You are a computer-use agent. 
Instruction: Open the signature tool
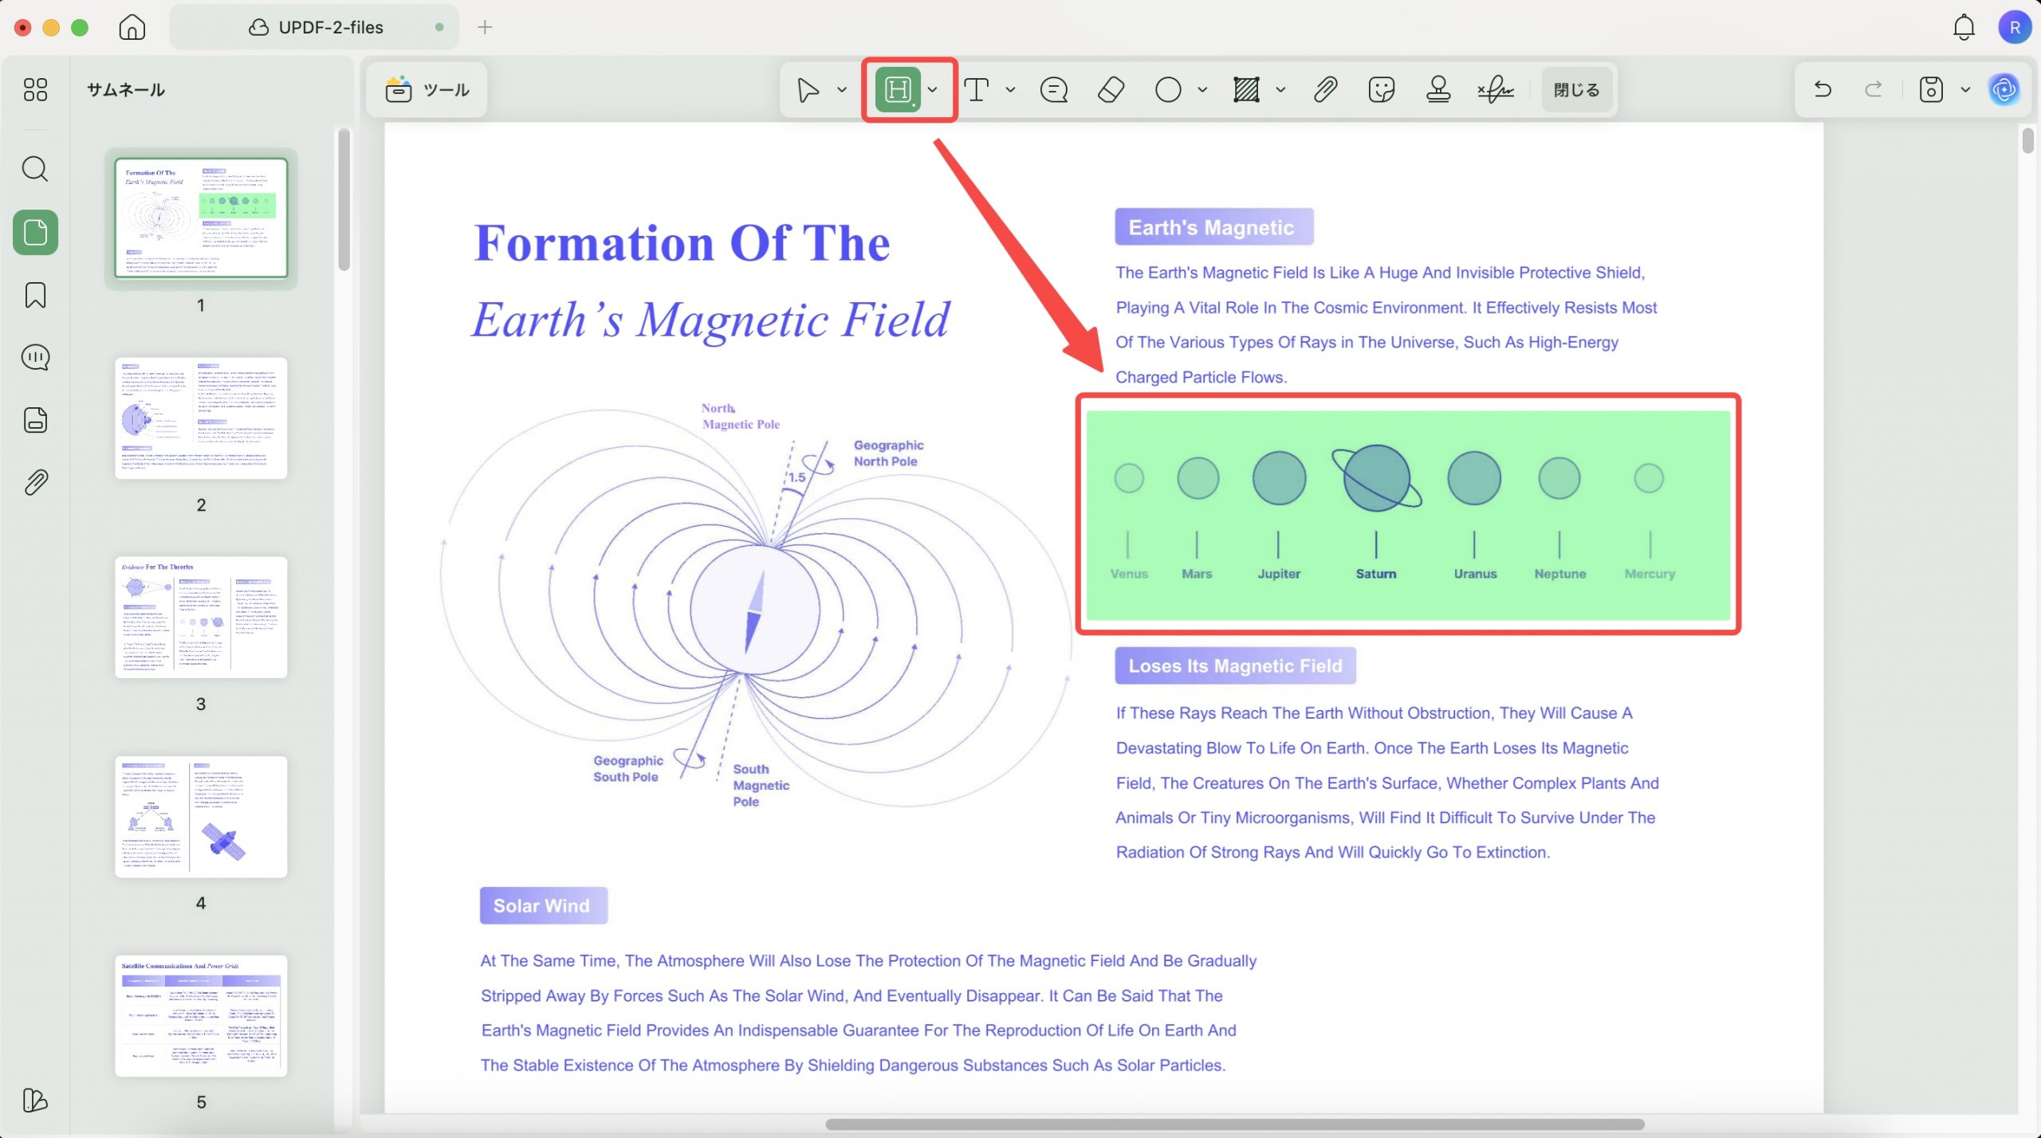click(x=1496, y=90)
